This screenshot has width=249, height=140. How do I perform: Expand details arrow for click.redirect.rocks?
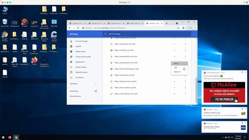174,94
